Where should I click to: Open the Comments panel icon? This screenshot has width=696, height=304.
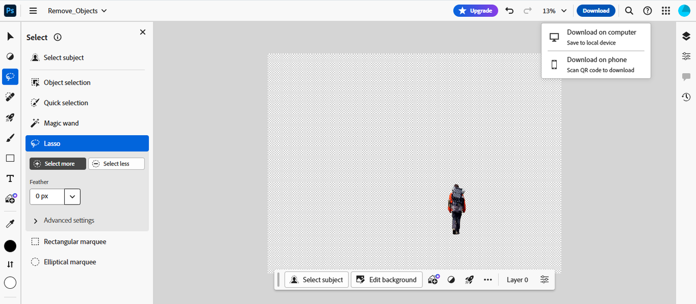point(686,77)
